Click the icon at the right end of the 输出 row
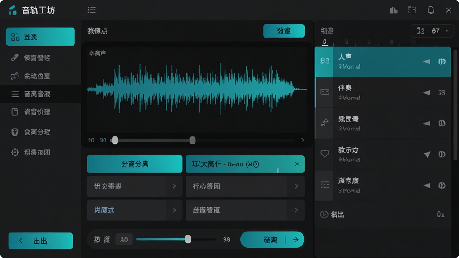The image size is (459, 258). 440,215
